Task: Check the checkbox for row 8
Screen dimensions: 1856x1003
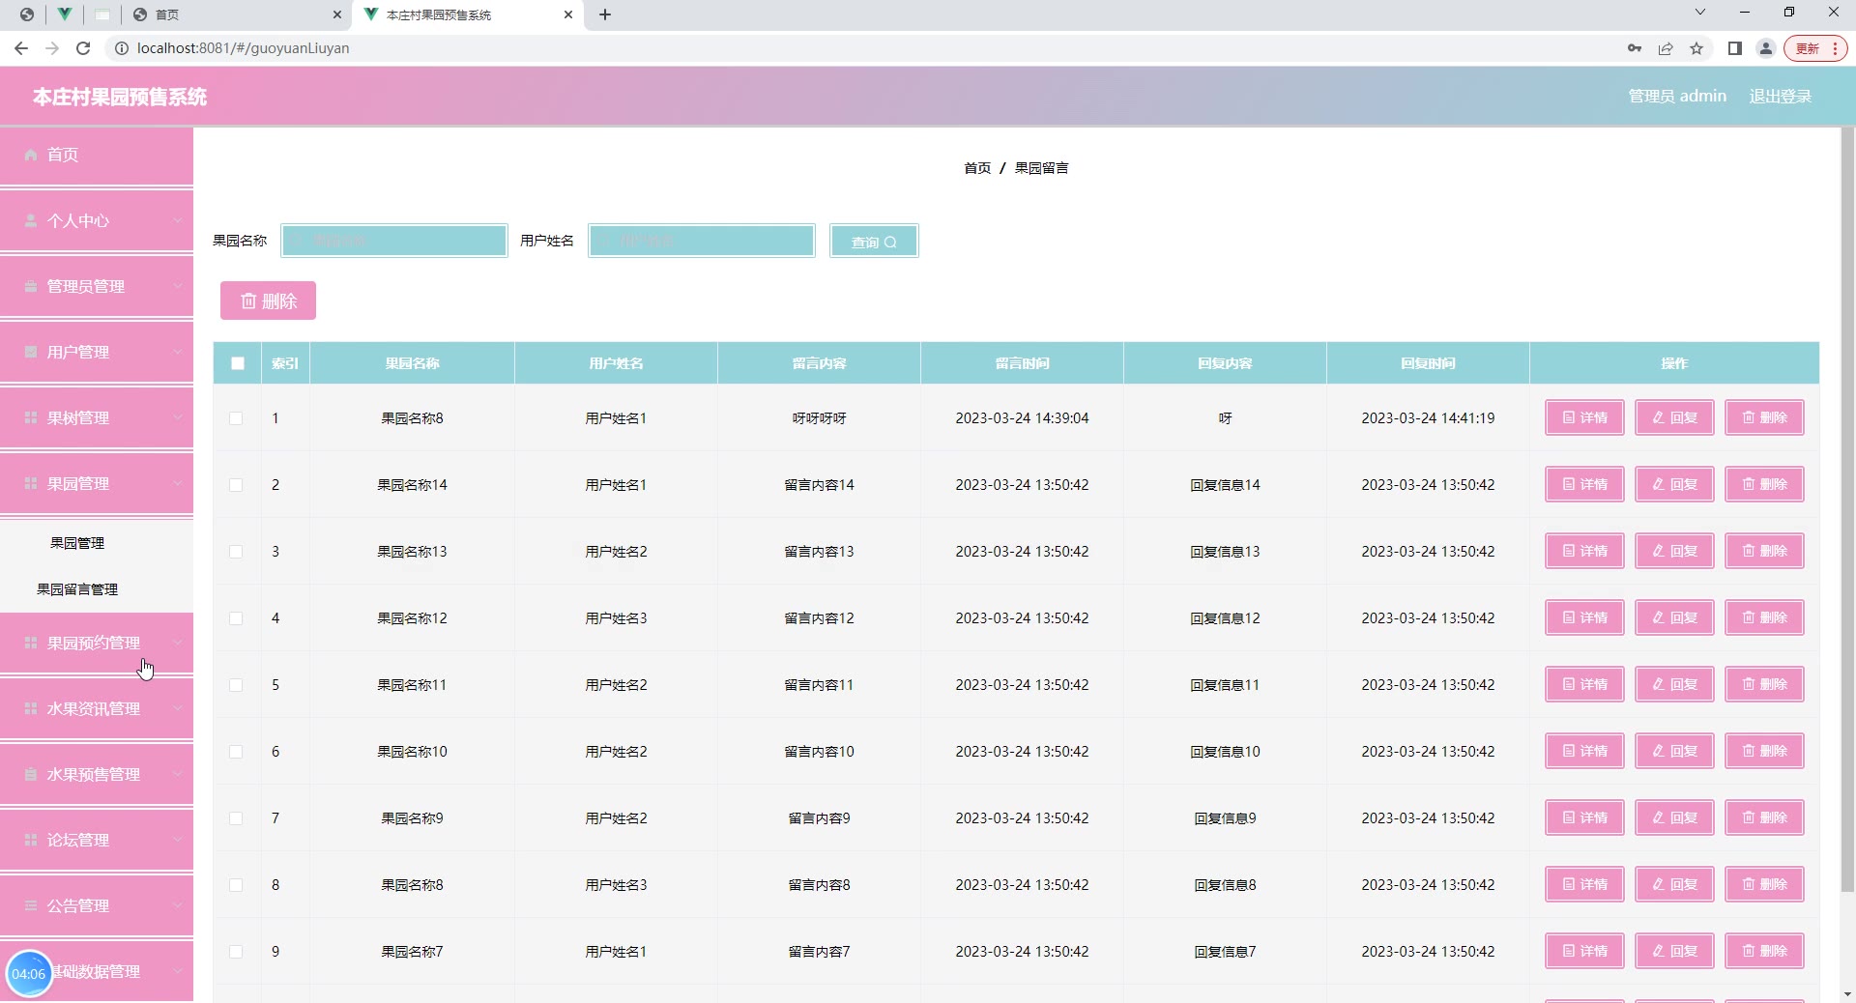Action: pyautogui.click(x=236, y=885)
